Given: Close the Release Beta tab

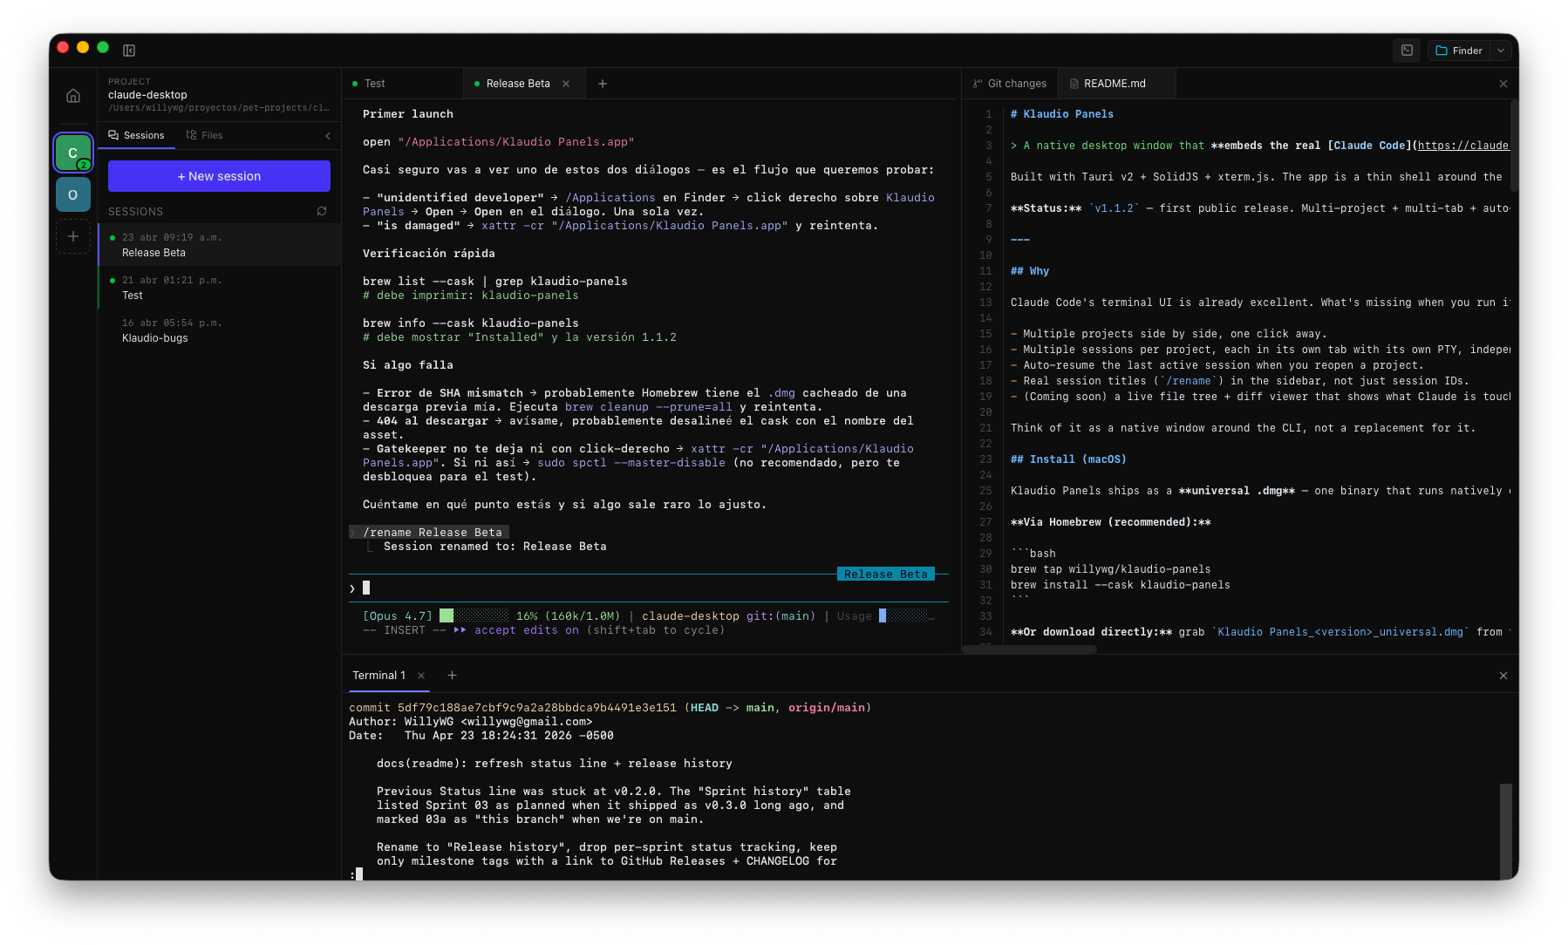Looking at the screenshot, I should point(566,84).
